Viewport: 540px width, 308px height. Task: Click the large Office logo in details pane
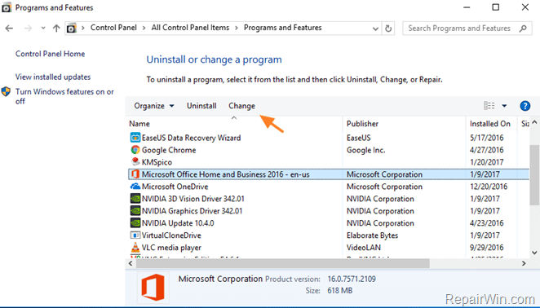pyautogui.click(x=153, y=287)
